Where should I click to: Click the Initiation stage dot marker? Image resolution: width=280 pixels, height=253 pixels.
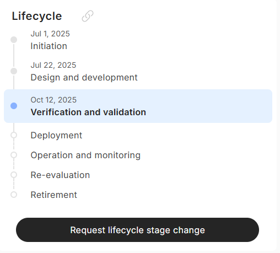pos(14,40)
